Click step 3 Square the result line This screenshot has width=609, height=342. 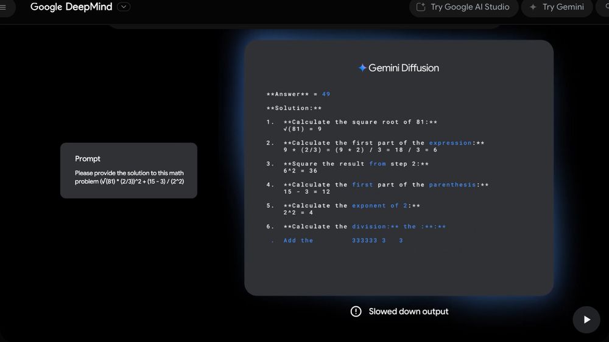point(348,164)
